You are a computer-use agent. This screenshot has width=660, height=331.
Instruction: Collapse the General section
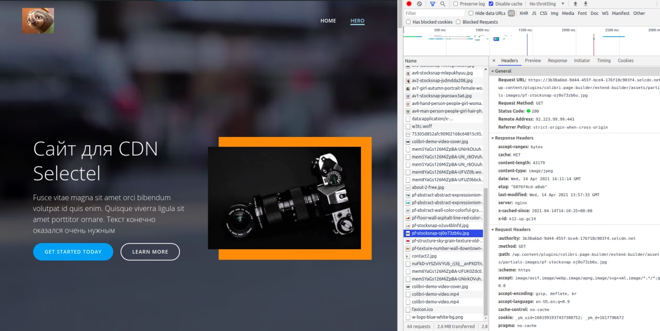click(x=492, y=71)
